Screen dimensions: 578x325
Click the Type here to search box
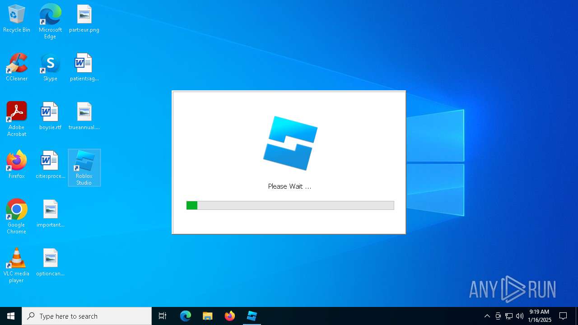point(87,316)
